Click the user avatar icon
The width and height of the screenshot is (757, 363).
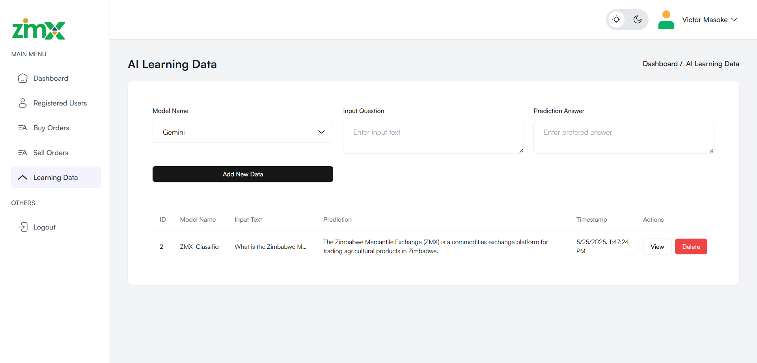click(666, 20)
